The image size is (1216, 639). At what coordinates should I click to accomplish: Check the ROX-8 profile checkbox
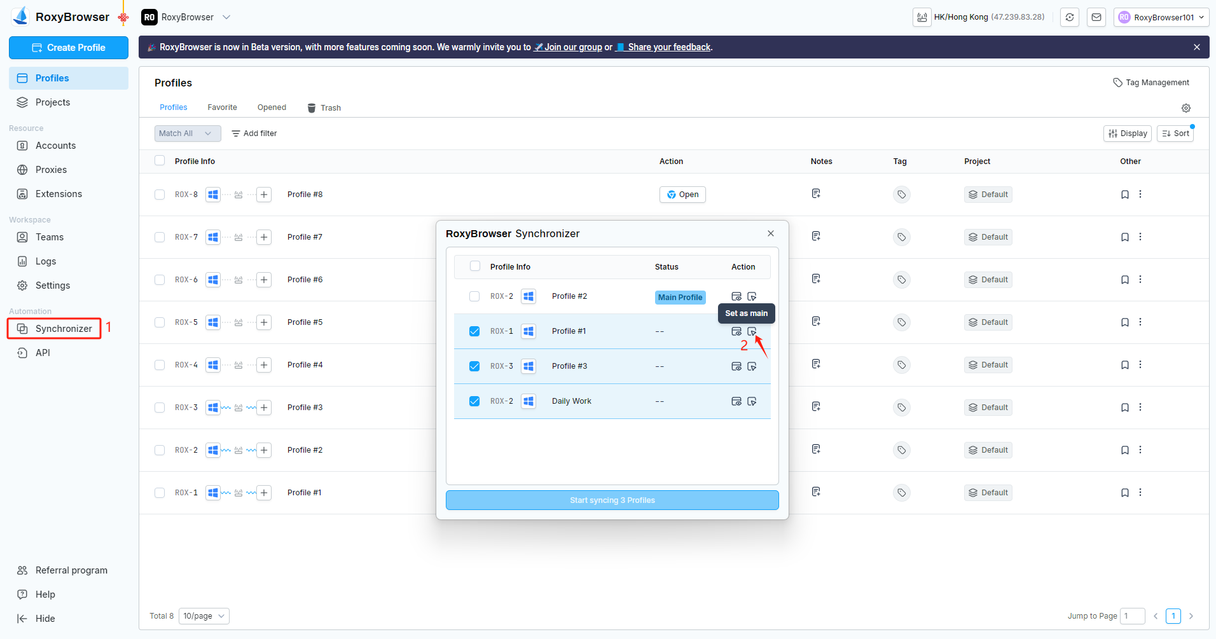160,195
